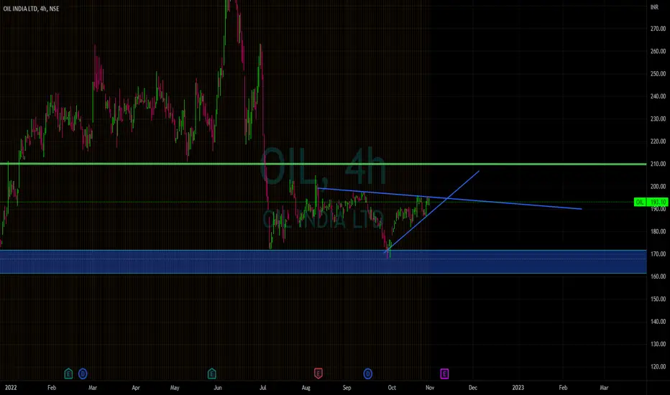Click the 220.00 price axis label
Viewport: 670px width, 395px height.
click(658, 141)
